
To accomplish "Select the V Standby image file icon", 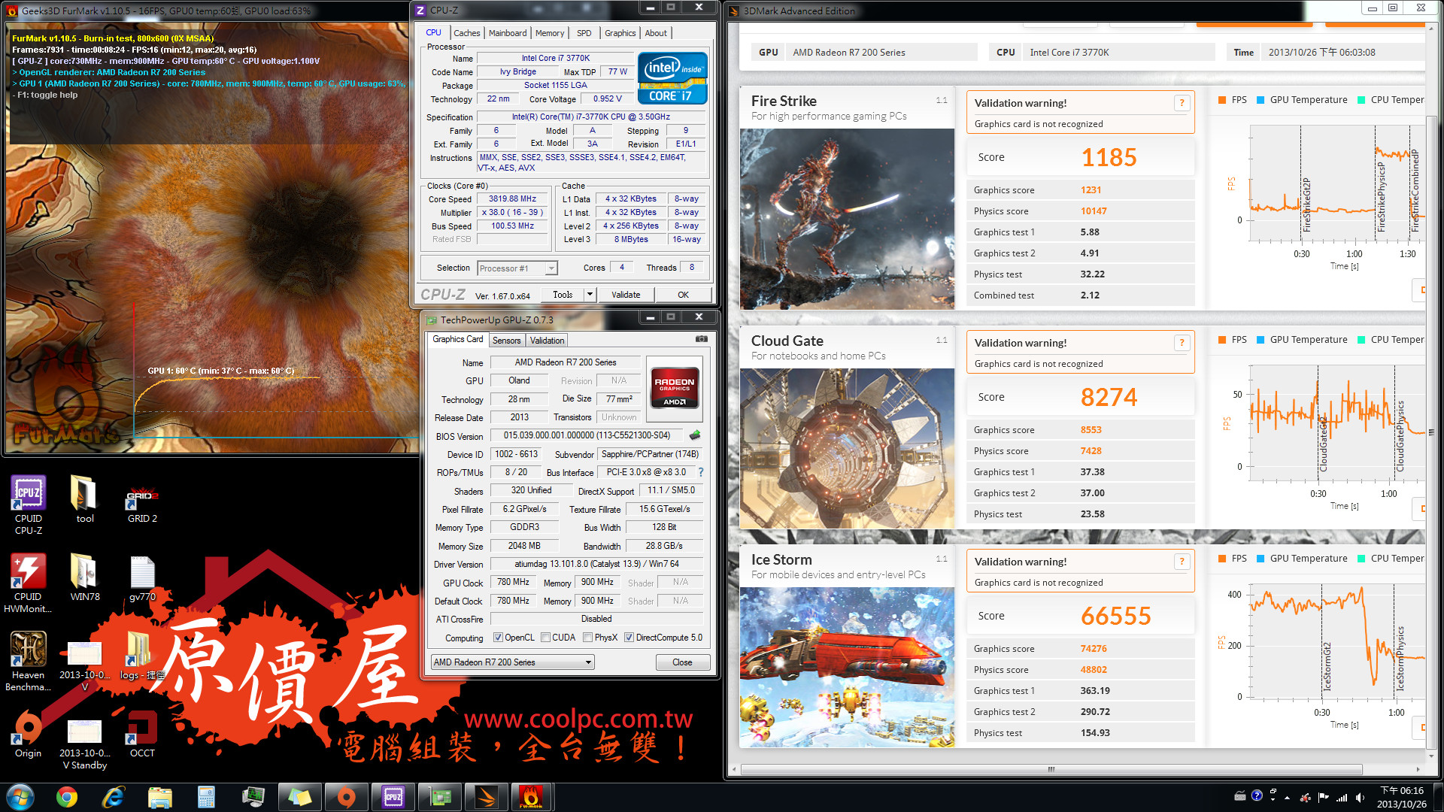I will (85, 744).
